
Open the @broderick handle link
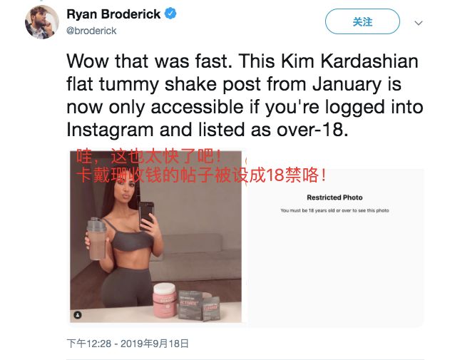(91, 31)
